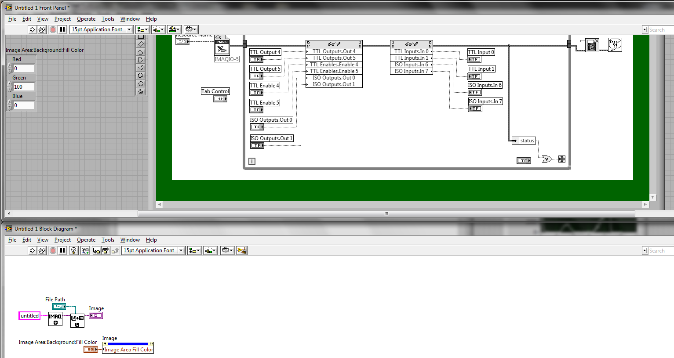Viewport: 674px width, 358px height.
Task: Click the Clean Up Diagram broom icon
Action: click(x=242, y=250)
